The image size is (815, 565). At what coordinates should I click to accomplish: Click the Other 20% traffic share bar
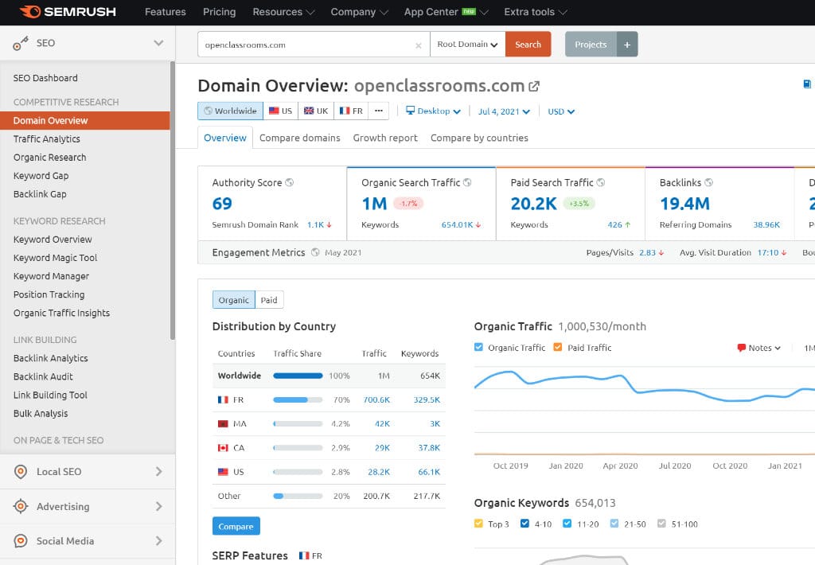click(298, 496)
